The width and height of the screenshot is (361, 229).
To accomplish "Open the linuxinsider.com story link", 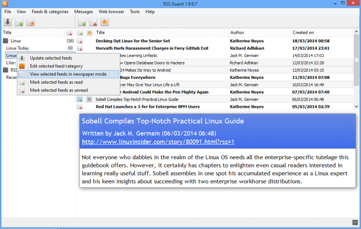I will [158, 141].
